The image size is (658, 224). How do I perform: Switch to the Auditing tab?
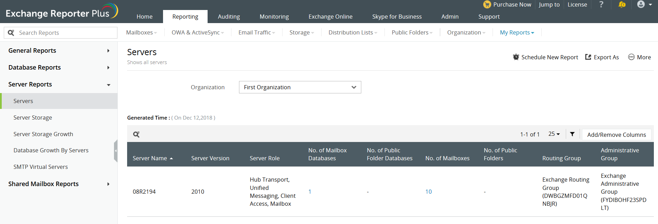[229, 17]
